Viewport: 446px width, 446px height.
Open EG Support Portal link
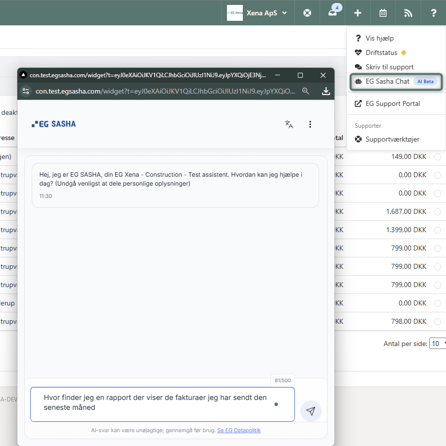click(392, 103)
